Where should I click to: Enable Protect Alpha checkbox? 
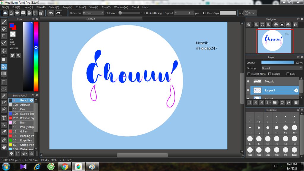(x=249, y=74)
